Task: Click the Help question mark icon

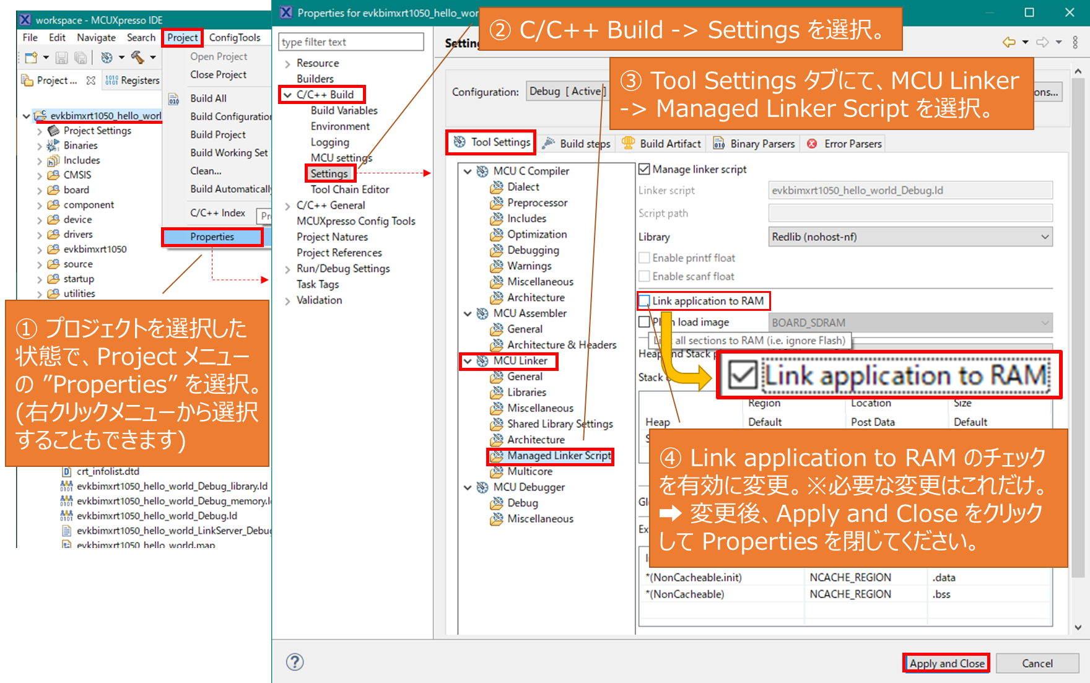Action: point(295,662)
